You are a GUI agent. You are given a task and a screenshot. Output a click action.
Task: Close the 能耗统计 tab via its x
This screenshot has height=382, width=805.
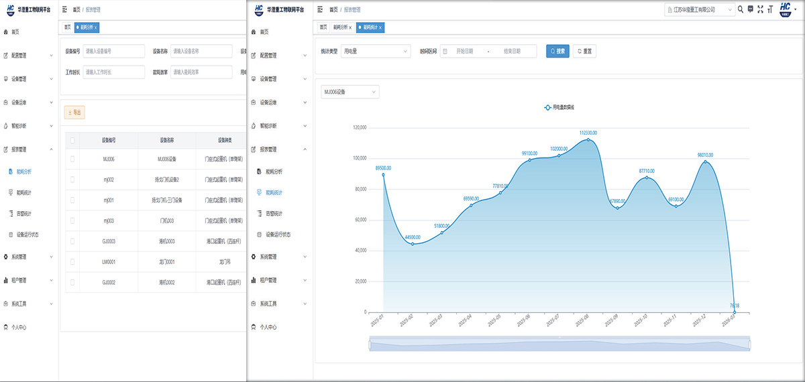pos(380,27)
